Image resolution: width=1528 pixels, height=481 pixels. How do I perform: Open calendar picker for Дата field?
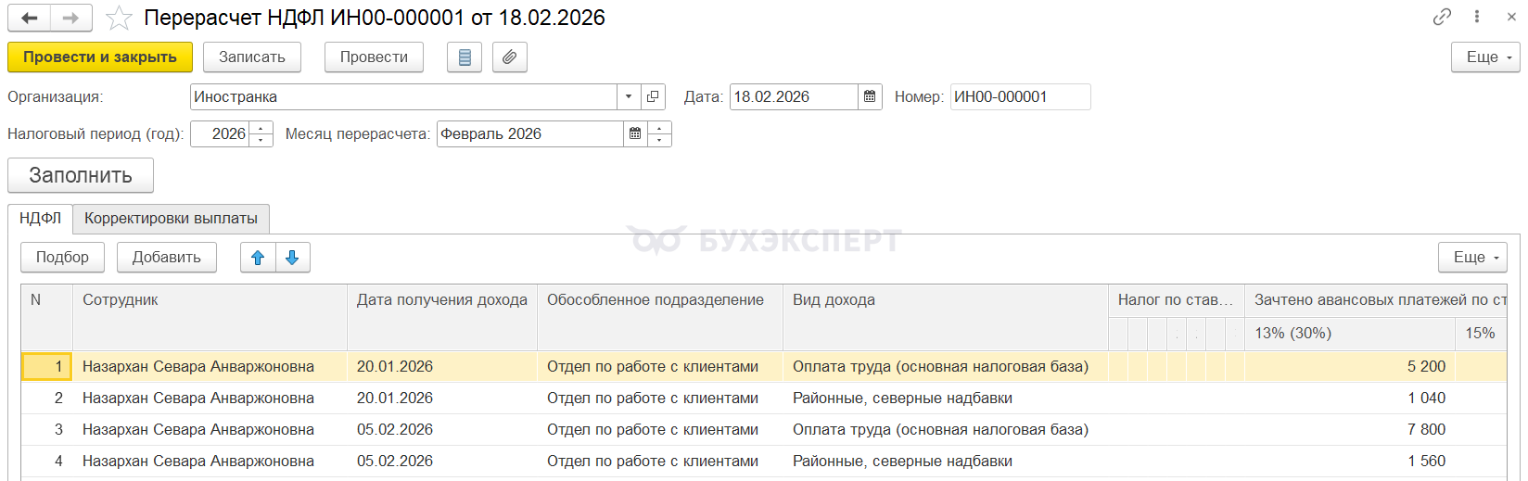click(x=870, y=96)
